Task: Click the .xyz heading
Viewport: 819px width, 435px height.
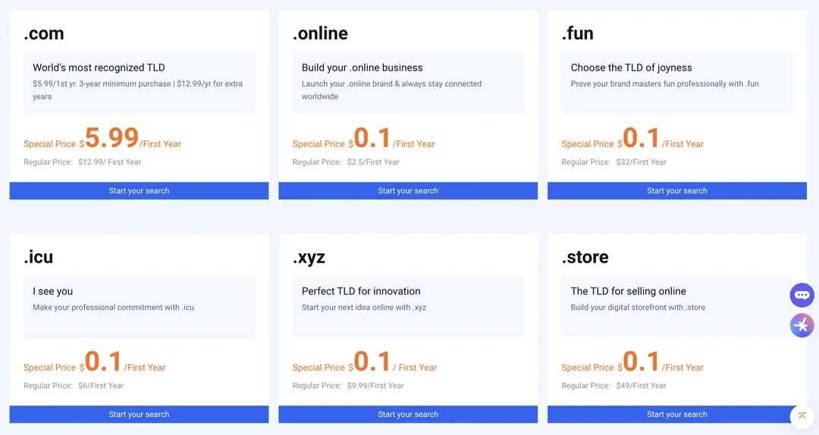Action: point(309,258)
